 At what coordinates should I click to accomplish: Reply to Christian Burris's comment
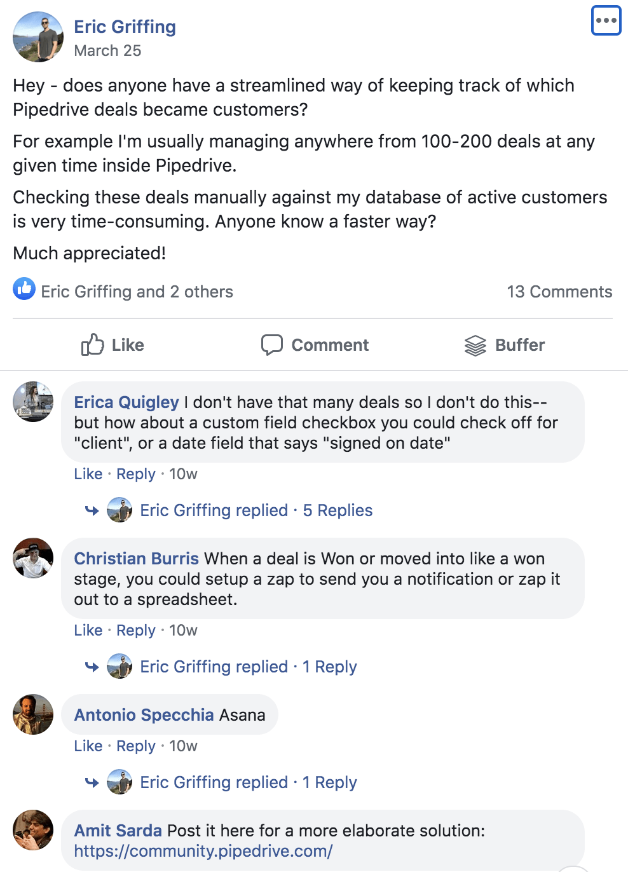tap(135, 630)
